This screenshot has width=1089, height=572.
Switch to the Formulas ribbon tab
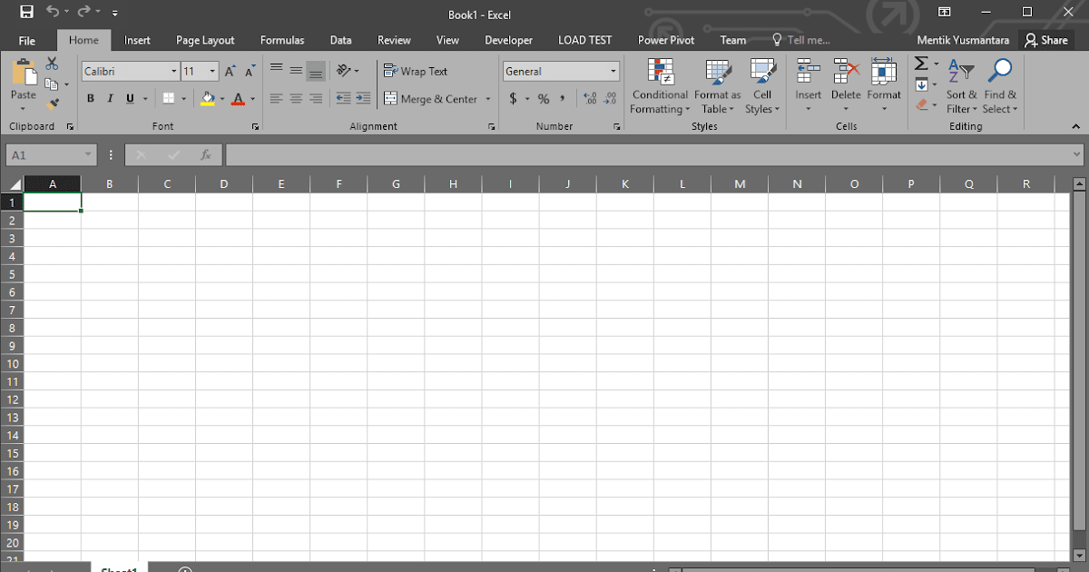(281, 40)
